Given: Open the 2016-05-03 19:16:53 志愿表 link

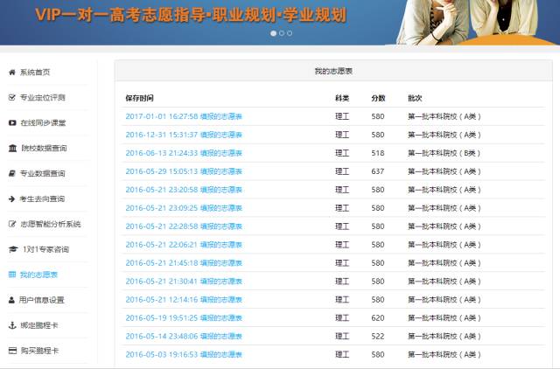Looking at the screenshot, I should point(184,355).
